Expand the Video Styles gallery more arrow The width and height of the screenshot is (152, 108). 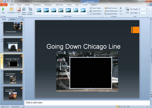coord(88,14)
